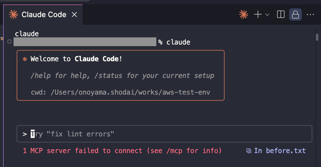Click the cwd aws-test-env path text
321x167 pixels.
point(120,92)
